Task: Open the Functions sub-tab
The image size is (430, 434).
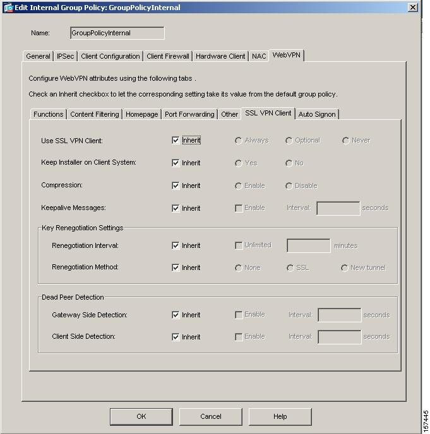Action: 48,114
